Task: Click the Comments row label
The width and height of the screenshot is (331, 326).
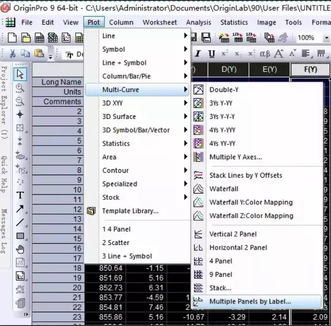Action: [58, 102]
